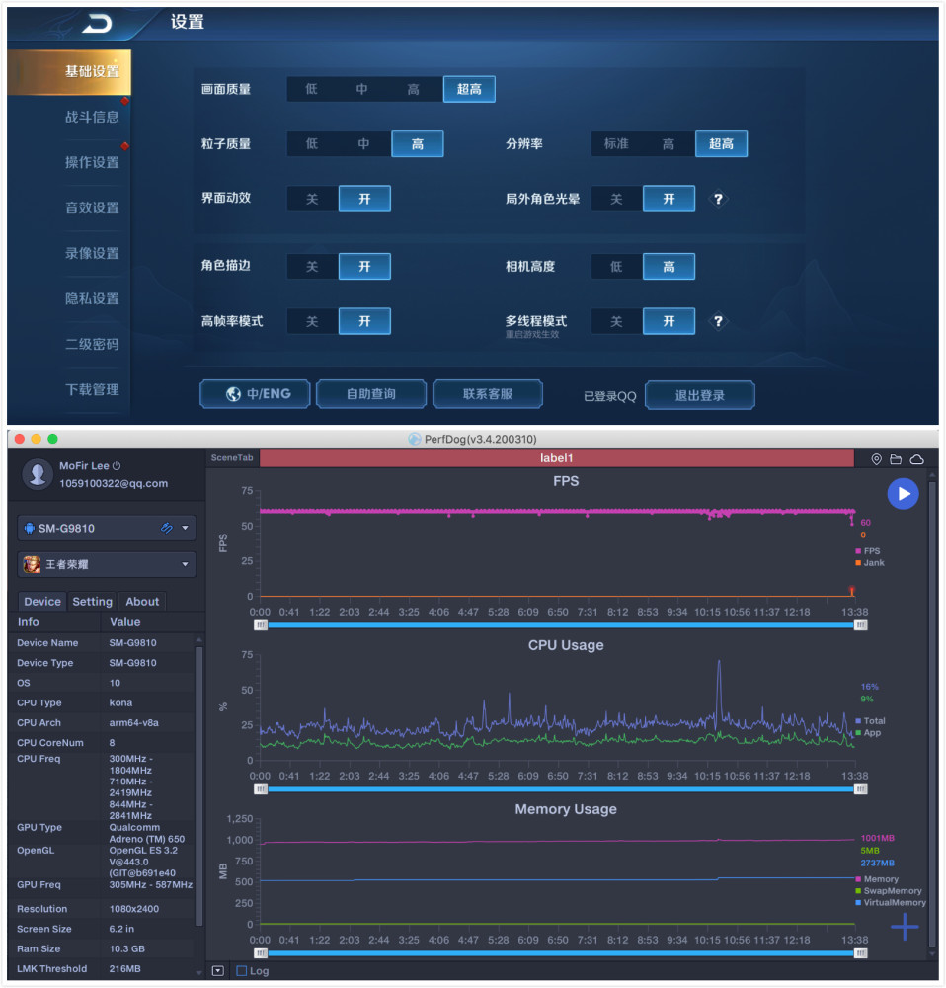Click help icon beside 多线程模式
This screenshot has height=988, width=946.
pyautogui.click(x=718, y=321)
